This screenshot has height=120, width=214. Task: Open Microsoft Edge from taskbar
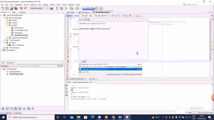coord(92,117)
